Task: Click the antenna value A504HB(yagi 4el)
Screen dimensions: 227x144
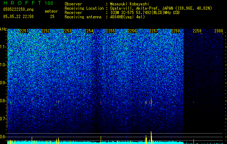Action: tap(127, 17)
